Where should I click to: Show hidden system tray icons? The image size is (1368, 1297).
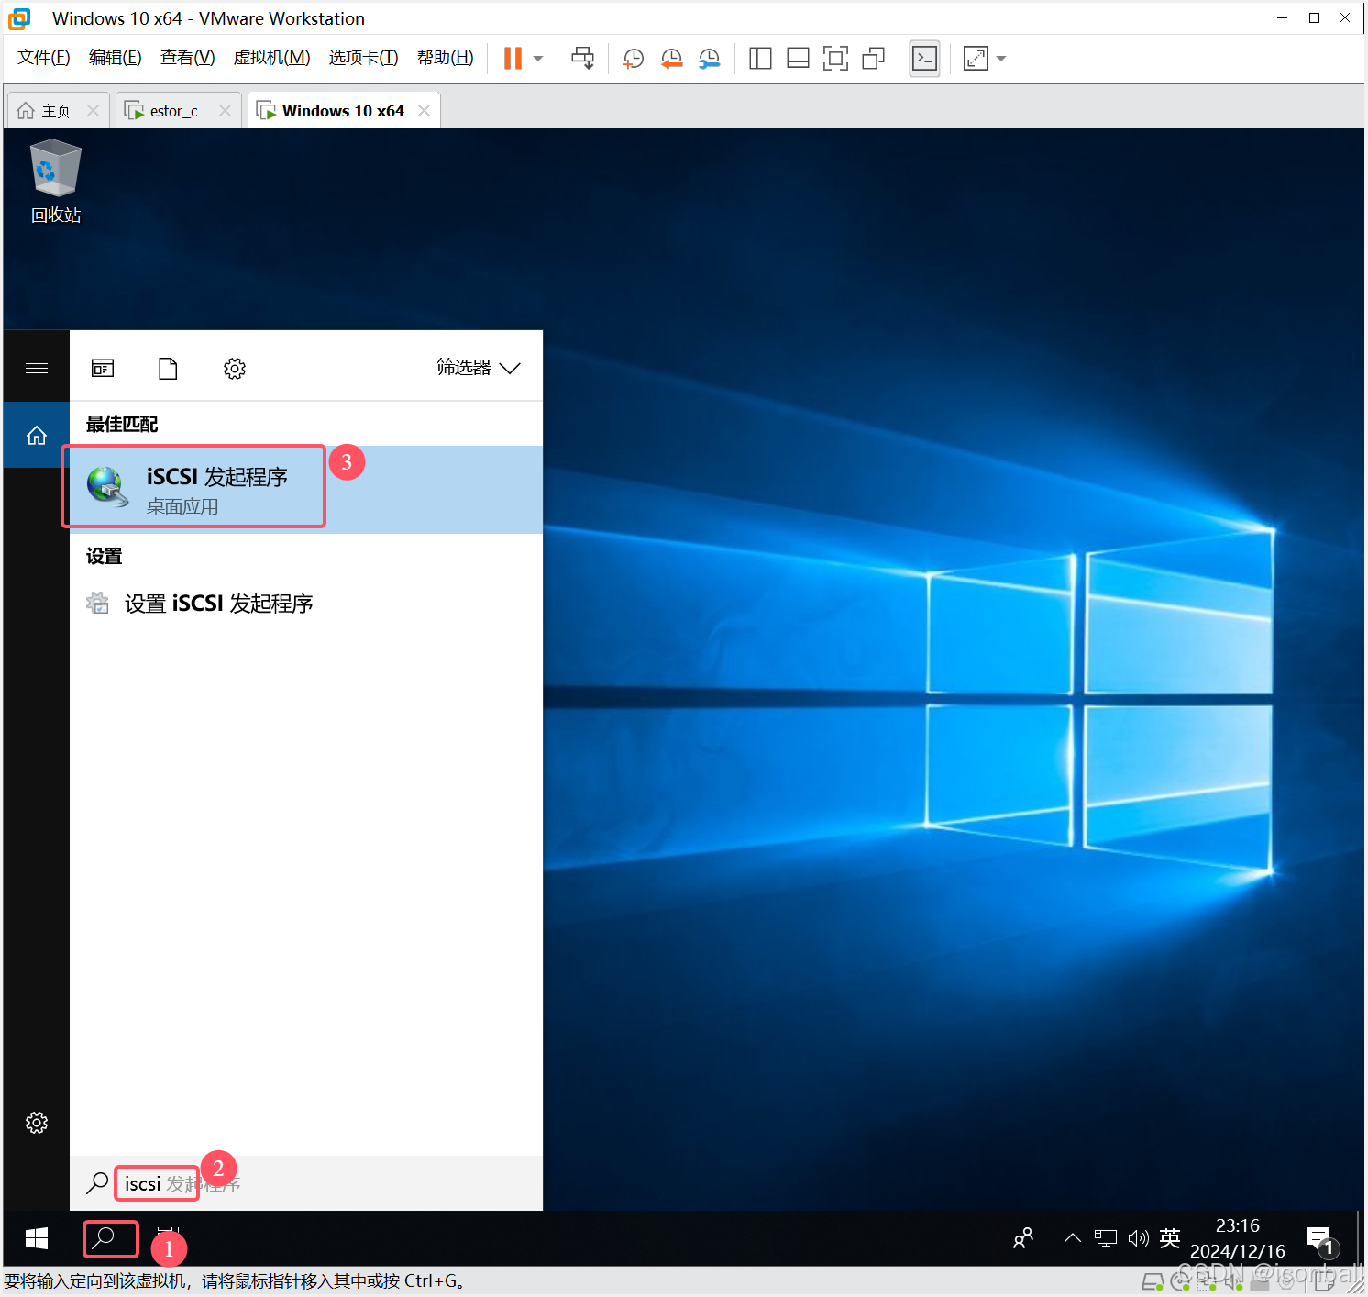point(1072,1238)
